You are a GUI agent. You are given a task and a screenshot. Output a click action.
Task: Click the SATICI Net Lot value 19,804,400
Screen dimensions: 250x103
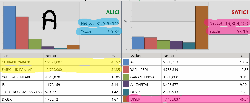pos(237,24)
